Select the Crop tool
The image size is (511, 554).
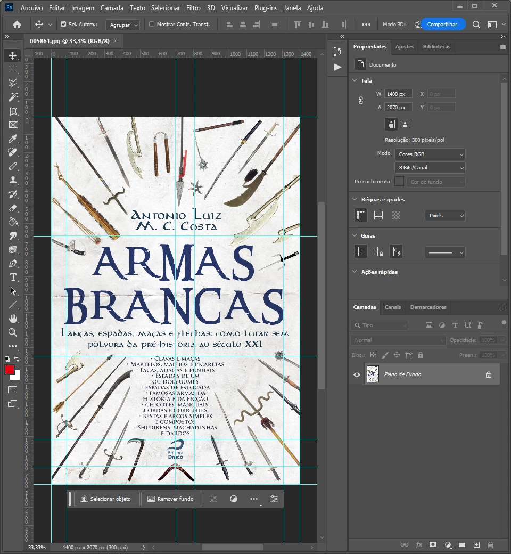click(x=13, y=111)
